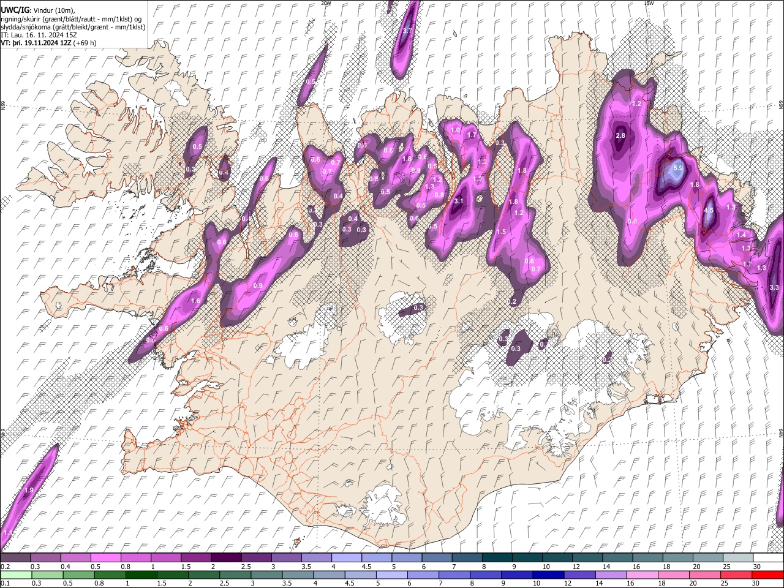Viewport: 784px width, 588px height.
Task: Click the 20W longitude label at the top
Action: pyautogui.click(x=326, y=3)
